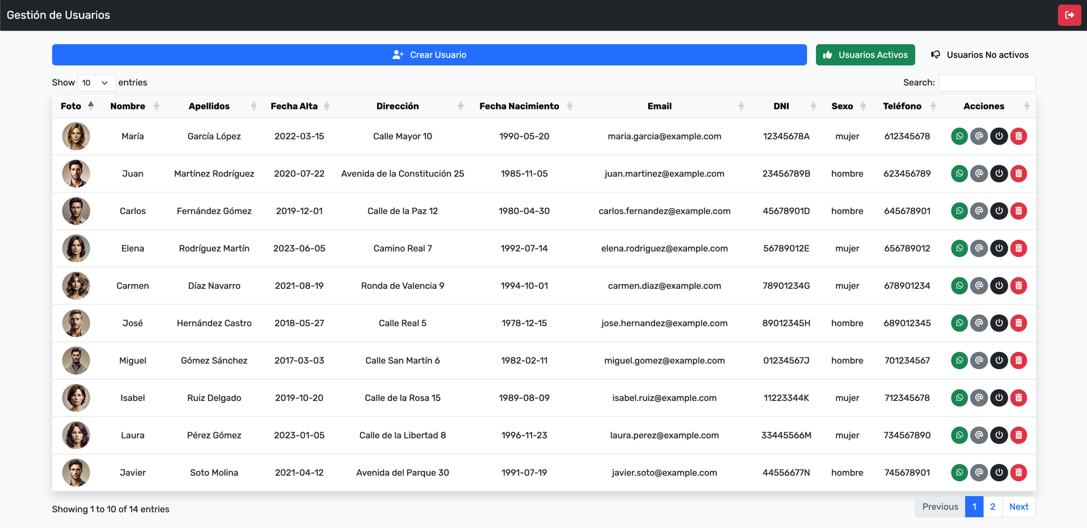
Task: Click address Avenida del Parque 30
Action: [402, 472]
